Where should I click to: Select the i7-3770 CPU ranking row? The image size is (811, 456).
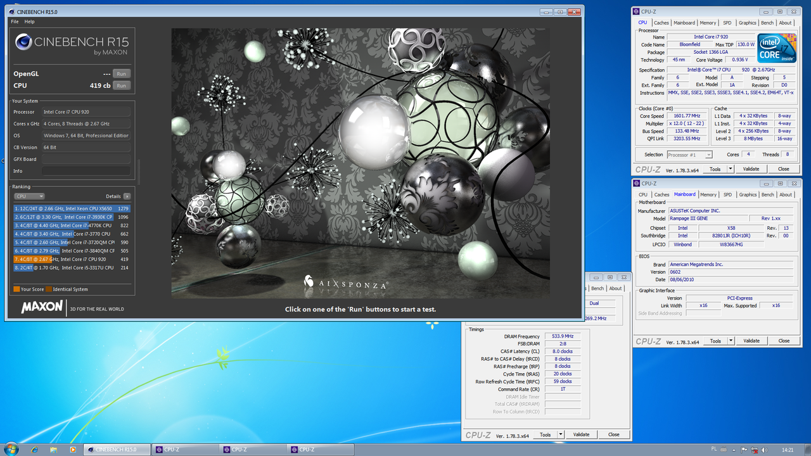tap(72, 234)
